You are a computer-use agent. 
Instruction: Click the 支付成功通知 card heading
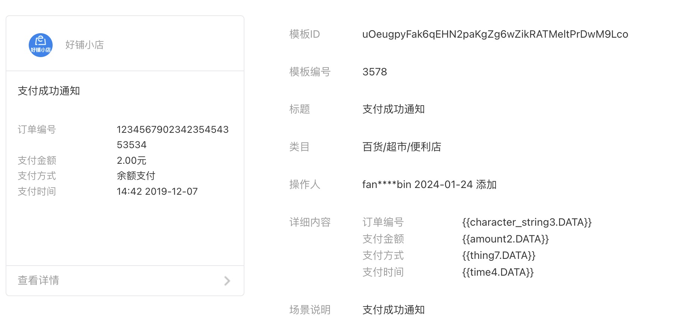[x=49, y=91]
